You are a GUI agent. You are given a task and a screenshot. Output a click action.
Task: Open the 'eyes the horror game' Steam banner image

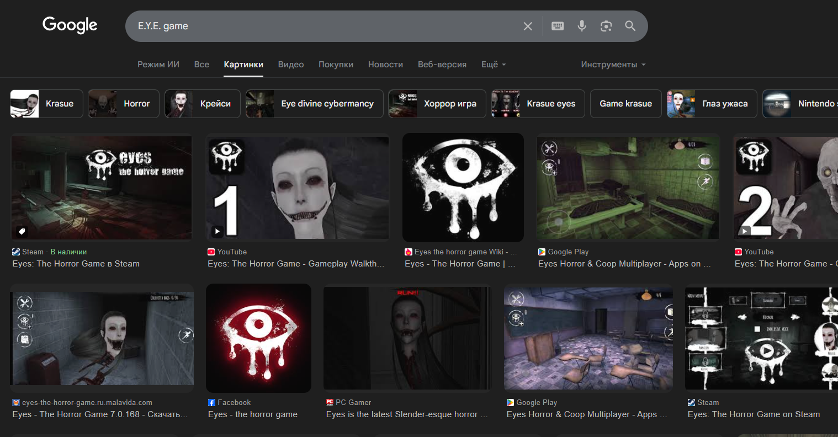[102, 188]
